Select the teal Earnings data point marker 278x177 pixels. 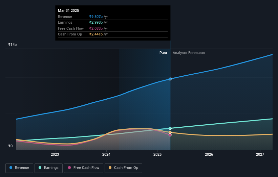pos(170,128)
